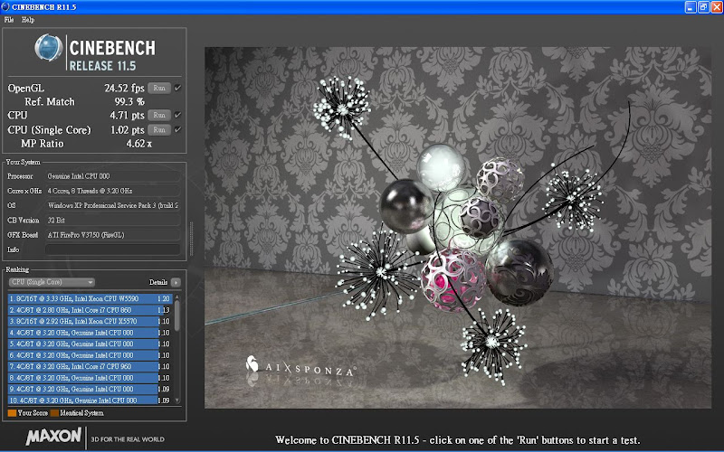
Task: Select rank 5 Genuine Intel CPU 000 row
Action: [90, 344]
